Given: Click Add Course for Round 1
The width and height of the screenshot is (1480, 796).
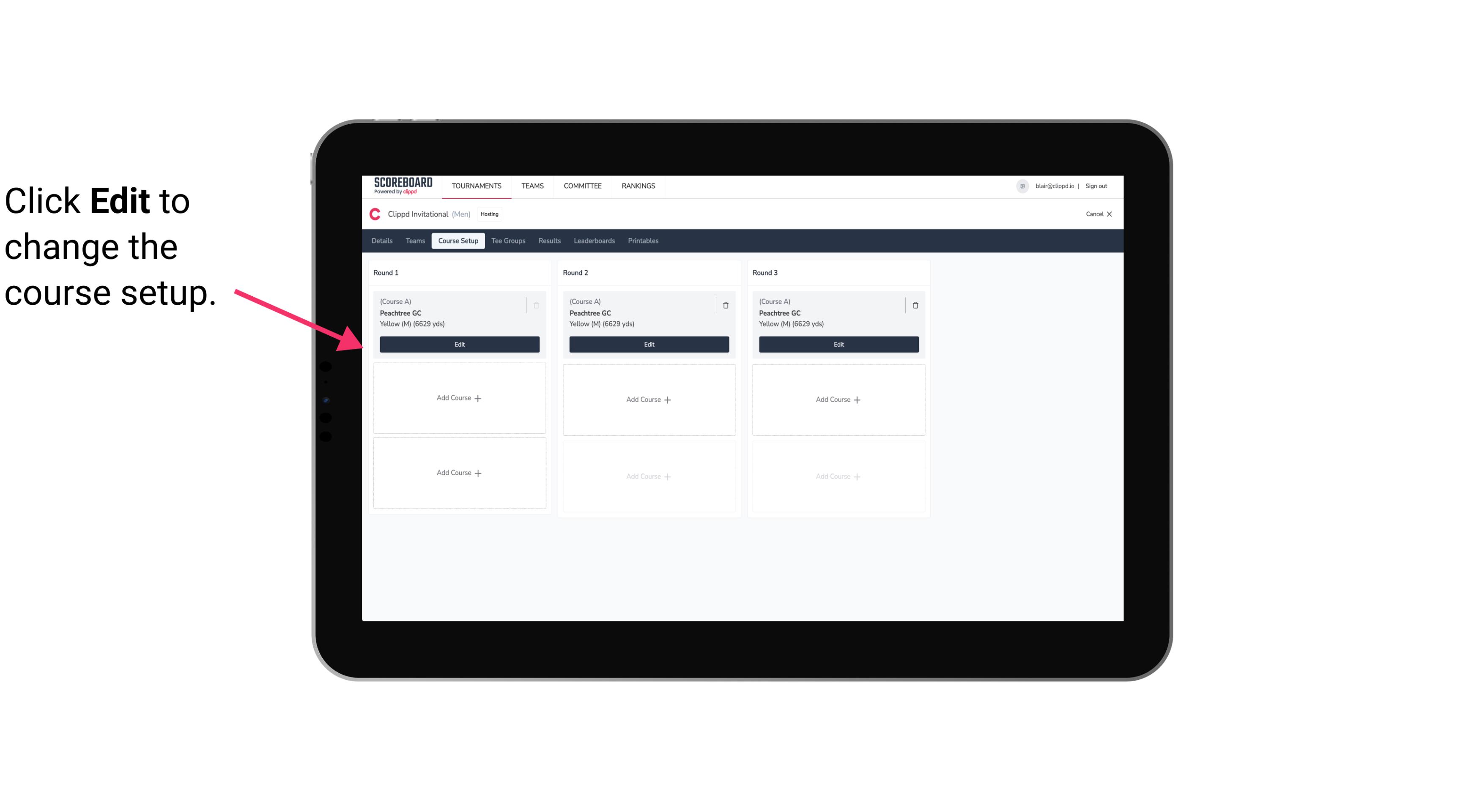Looking at the screenshot, I should pos(459,398).
